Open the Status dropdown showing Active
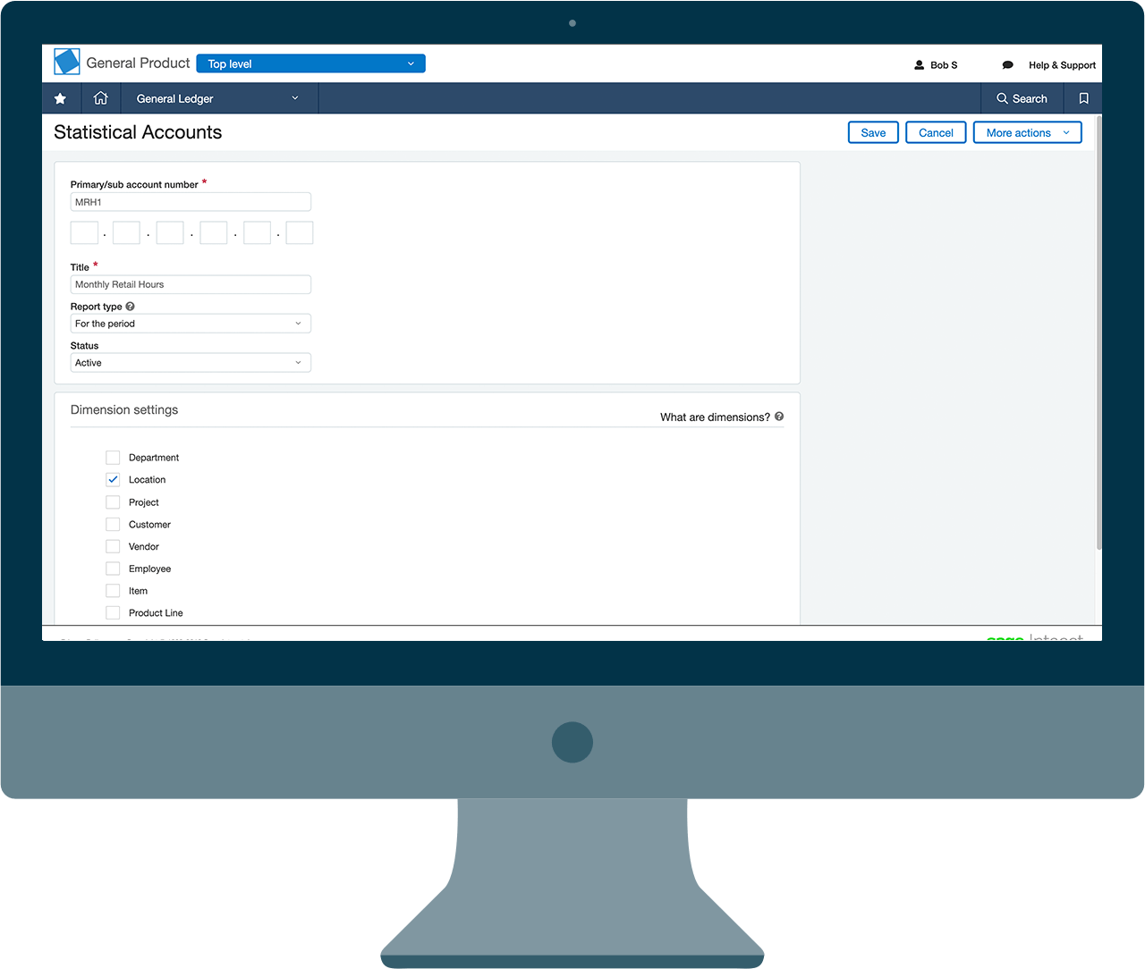1145x969 pixels. click(x=191, y=363)
